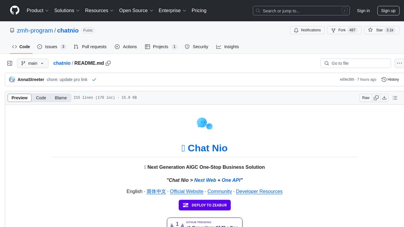
Task: Open the chatnio repository title link
Action: click(68, 31)
